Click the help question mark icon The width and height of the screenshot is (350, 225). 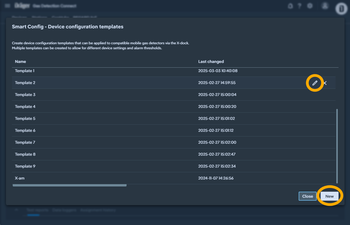pos(299,6)
